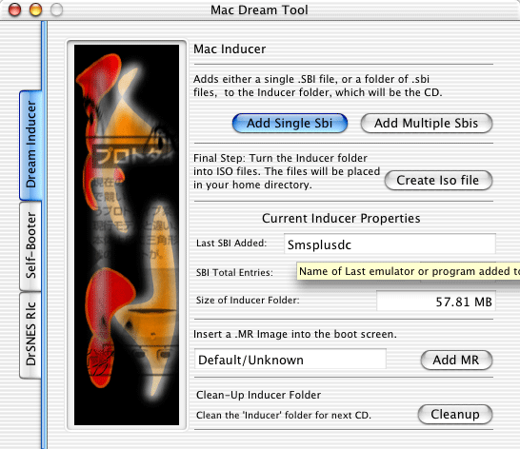
Task: Close the window with the red button
Action: [x=14, y=10]
